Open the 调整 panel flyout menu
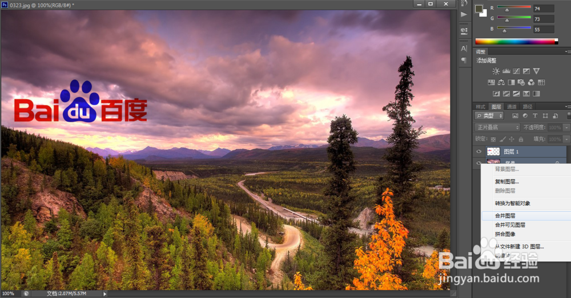571x298 pixels. [x=568, y=52]
